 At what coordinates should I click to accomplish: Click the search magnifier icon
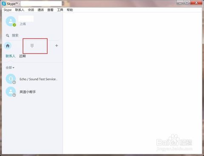click(x=8, y=35)
